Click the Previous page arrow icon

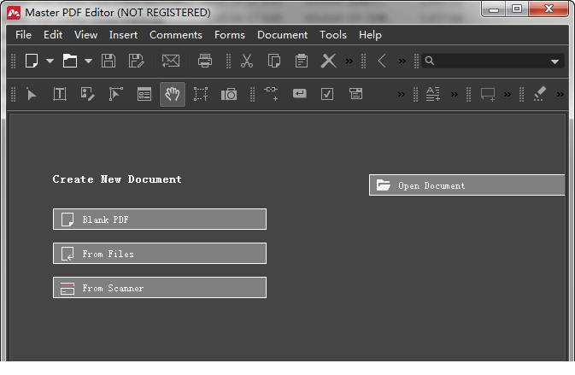tap(382, 61)
